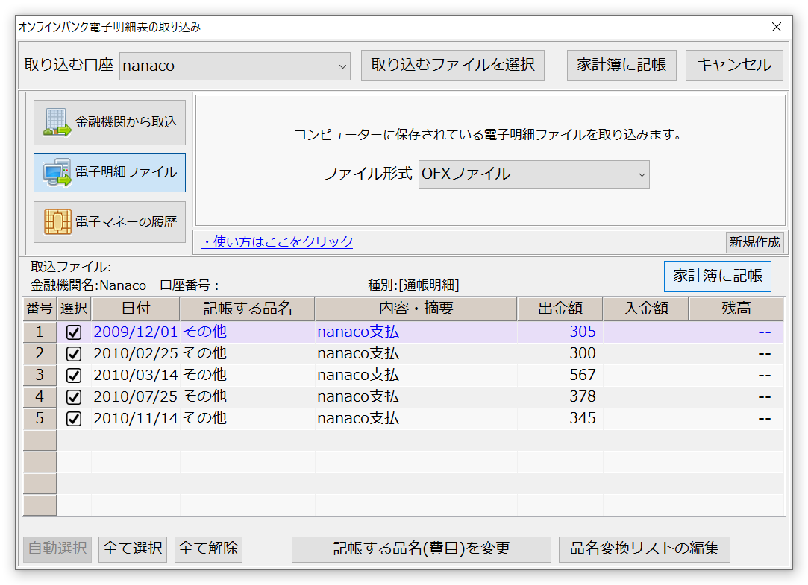This screenshot has width=808, height=585.
Task: Click the キャンセル button
Action: [x=733, y=66]
